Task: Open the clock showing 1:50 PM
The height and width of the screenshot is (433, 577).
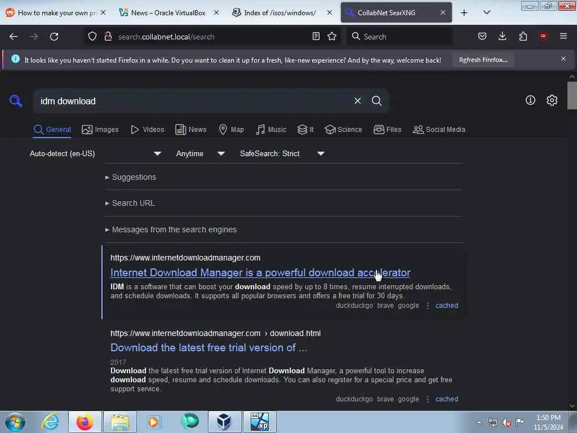Action: [x=548, y=422]
